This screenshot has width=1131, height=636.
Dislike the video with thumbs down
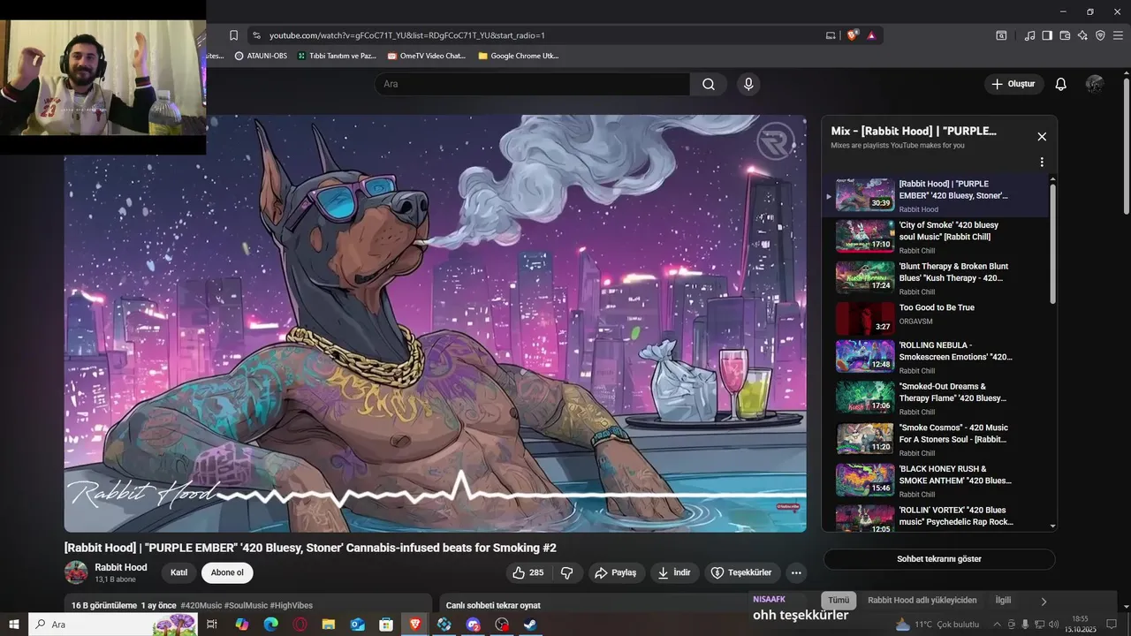(567, 572)
